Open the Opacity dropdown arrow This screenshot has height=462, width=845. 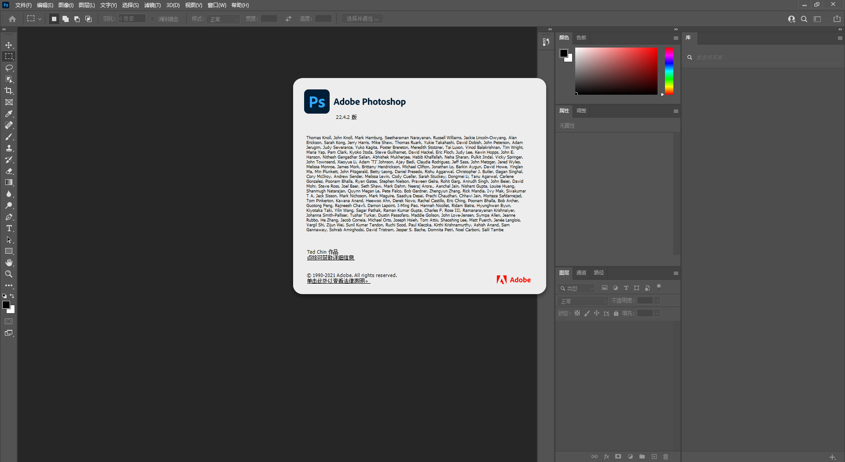657,300
